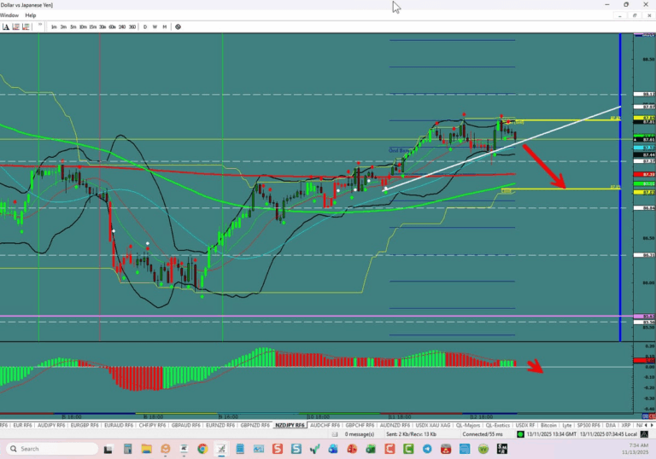Open Calculator from the taskbar
Viewport: 656px width, 459px height.
click(x=127, y=449)
